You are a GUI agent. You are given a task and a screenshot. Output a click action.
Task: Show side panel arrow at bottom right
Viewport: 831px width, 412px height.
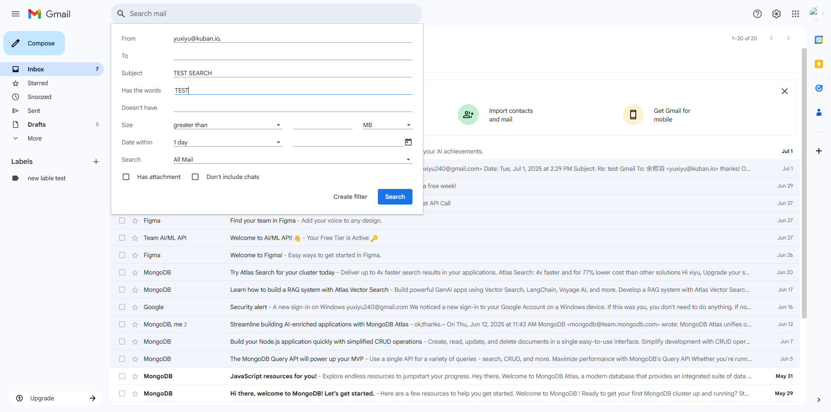click(x=818, y=400)
